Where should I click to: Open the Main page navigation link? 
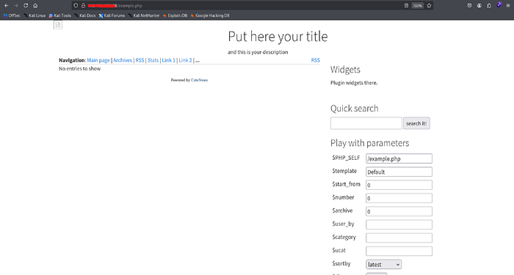point(98,60)
